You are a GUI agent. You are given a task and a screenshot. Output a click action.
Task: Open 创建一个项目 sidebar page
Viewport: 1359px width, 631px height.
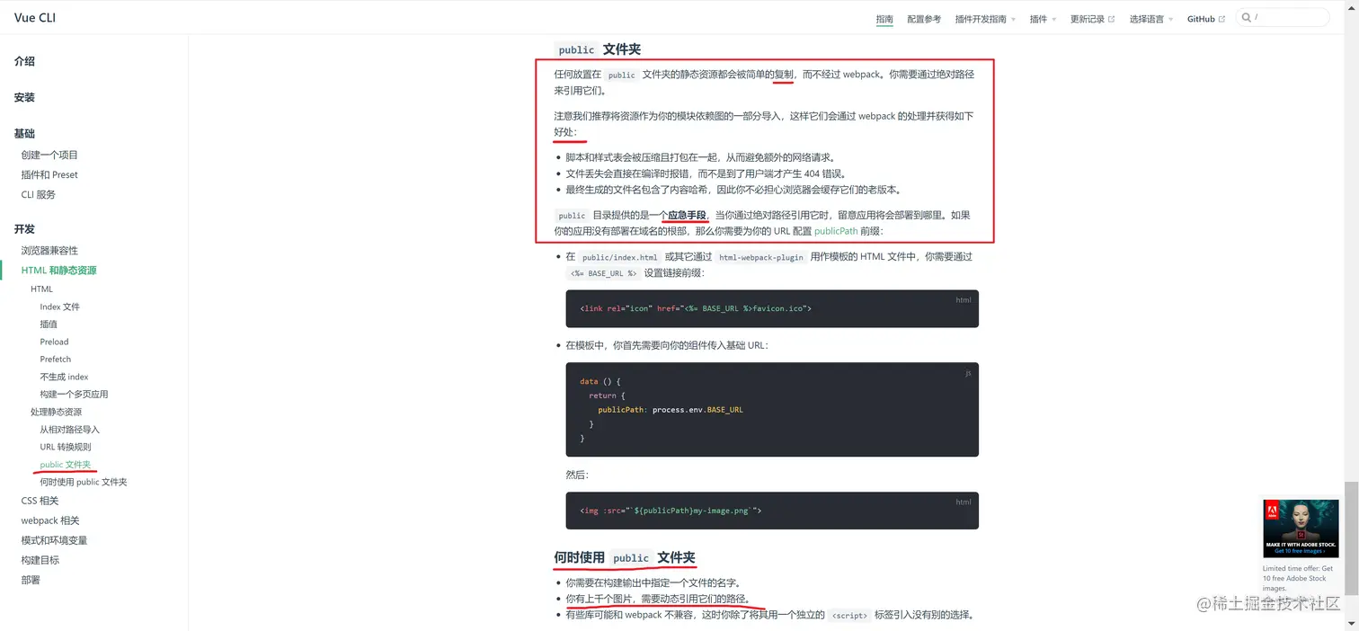pyautogui.click(x=49, y=155)
